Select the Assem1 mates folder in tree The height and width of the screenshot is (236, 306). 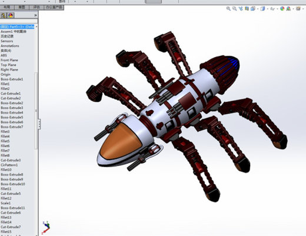pyautogui.click(x=14, y=31)
